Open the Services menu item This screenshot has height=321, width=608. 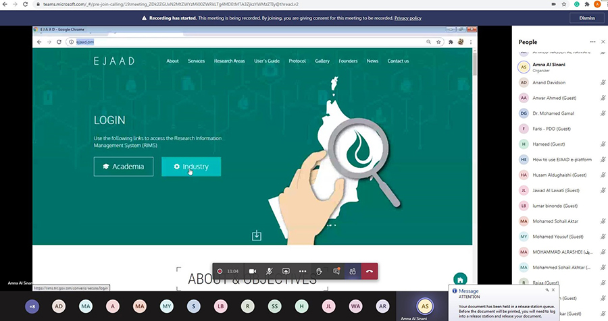click(x=196, y=61)
